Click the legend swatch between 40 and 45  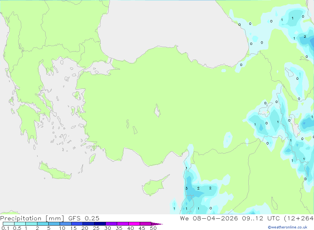point(134,224)
